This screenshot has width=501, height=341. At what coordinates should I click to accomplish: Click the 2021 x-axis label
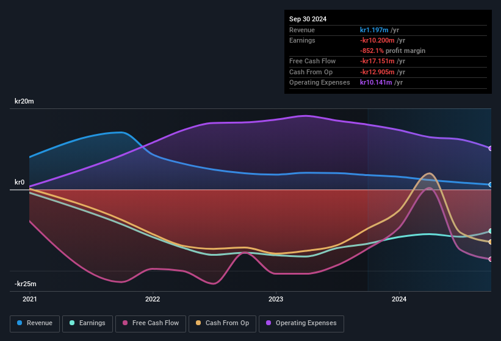click(30, 299)
